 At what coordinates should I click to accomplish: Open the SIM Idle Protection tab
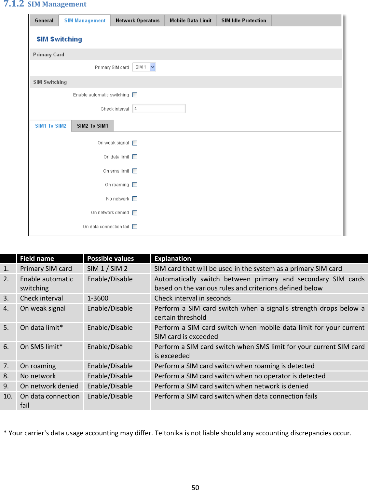[x=244, y=20]
